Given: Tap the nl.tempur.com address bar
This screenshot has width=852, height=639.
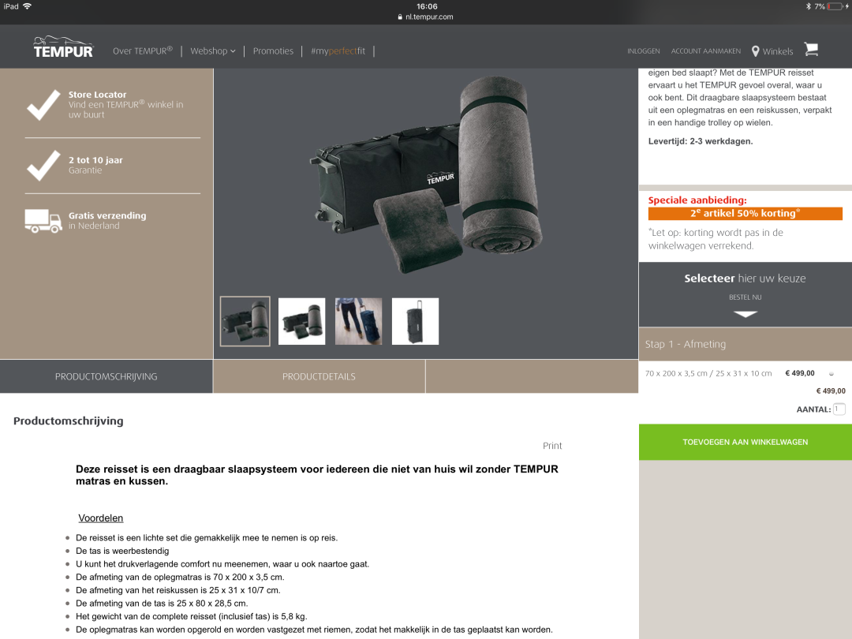Looking at the screenshot, I should (x=426, y=17).
